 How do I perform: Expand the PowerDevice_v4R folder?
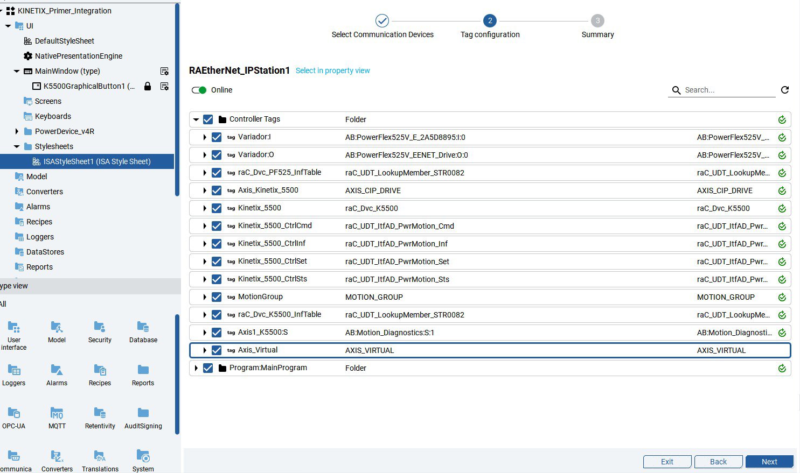click(x=17, y=131)
